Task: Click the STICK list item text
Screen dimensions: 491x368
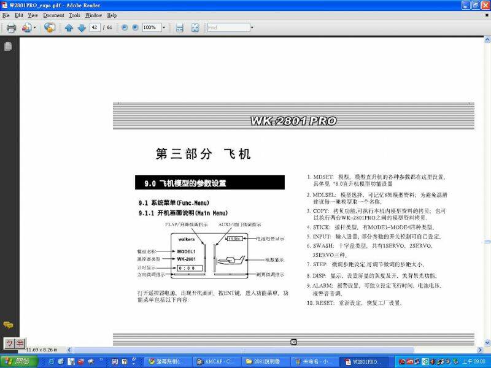Action: (371, 227)
